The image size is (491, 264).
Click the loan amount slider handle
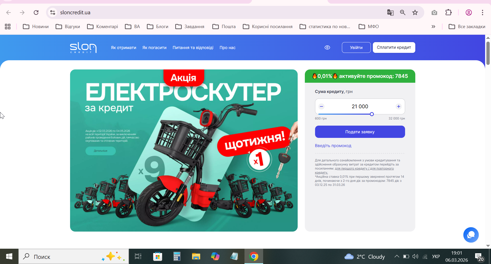pyautogui.click(x=372, y=114)
